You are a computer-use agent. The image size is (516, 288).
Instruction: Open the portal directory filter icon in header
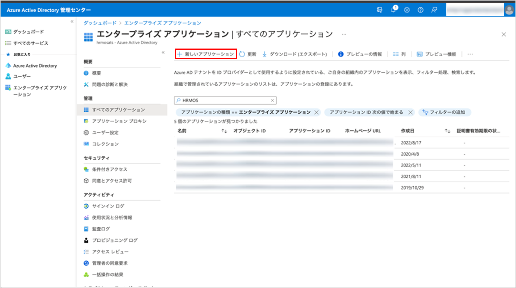click(379, 10)
